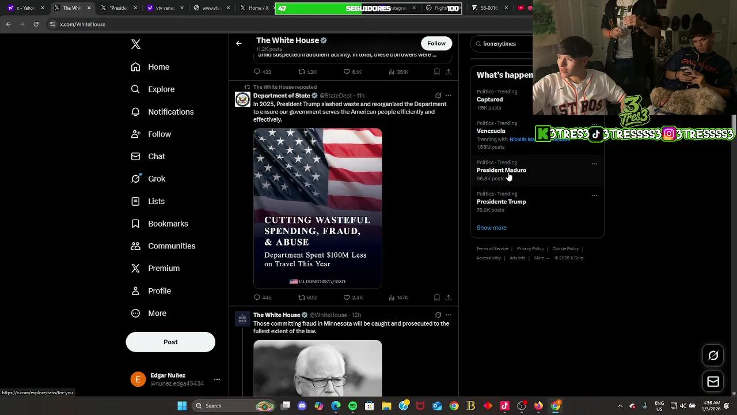Open Terms of Service link

(x=492, y=248)
